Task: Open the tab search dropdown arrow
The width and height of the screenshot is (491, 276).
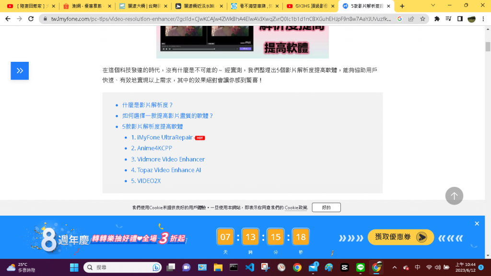Action: (433, 5)
